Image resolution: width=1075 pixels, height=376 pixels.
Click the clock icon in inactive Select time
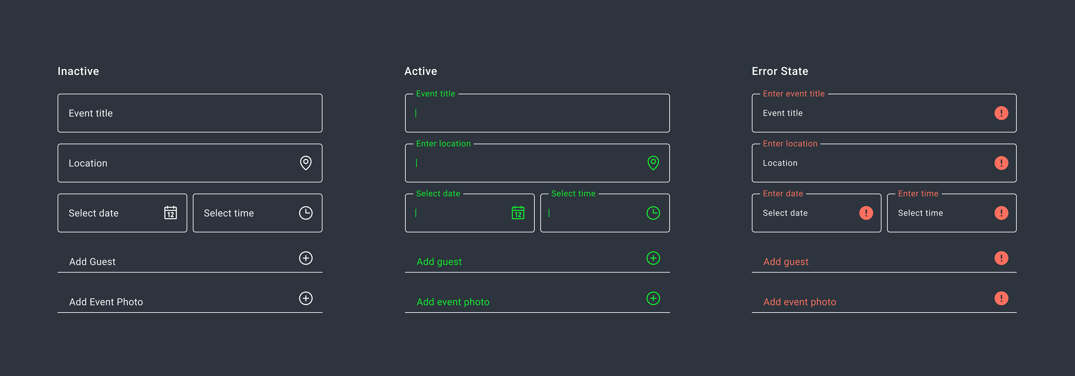(x=306, y=213)
